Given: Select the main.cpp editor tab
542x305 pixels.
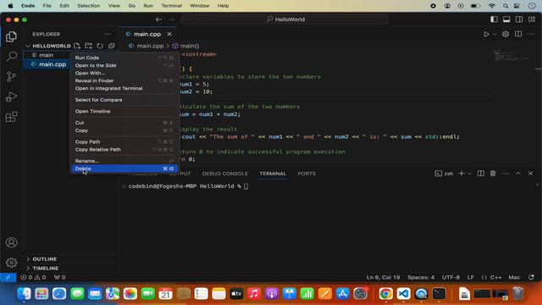Looking at the screenshot, I should 147,34.
